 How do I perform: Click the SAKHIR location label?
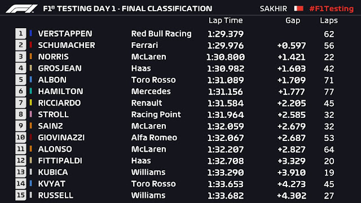[x=273, y=9]
